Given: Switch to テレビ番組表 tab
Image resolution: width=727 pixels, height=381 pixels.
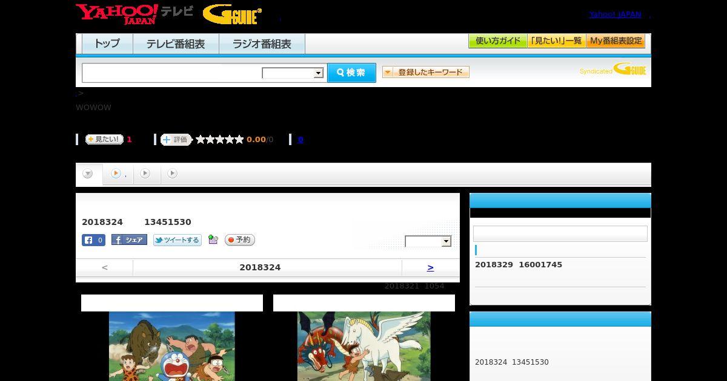Looking at the screenshot, I should pyautogui.click(x=176, y=44).
